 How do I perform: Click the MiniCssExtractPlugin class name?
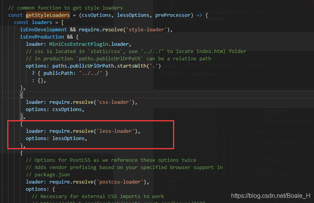[79, 44]
